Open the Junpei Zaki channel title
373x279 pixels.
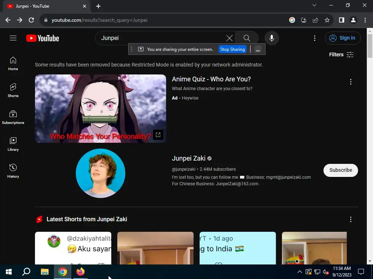(189, 158)
